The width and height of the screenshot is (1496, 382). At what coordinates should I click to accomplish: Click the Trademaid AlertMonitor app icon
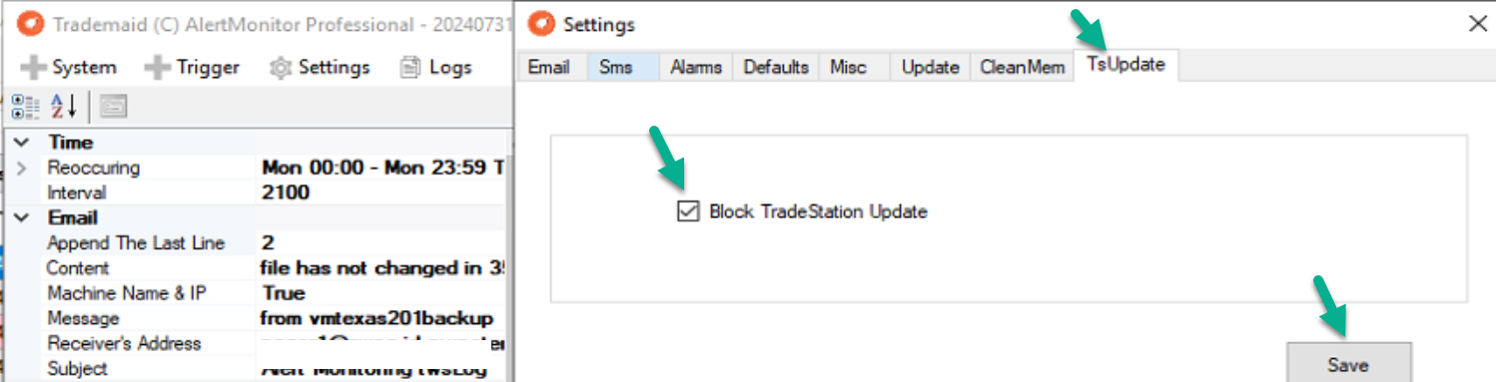pyautogui.click(x=31, y=24)
